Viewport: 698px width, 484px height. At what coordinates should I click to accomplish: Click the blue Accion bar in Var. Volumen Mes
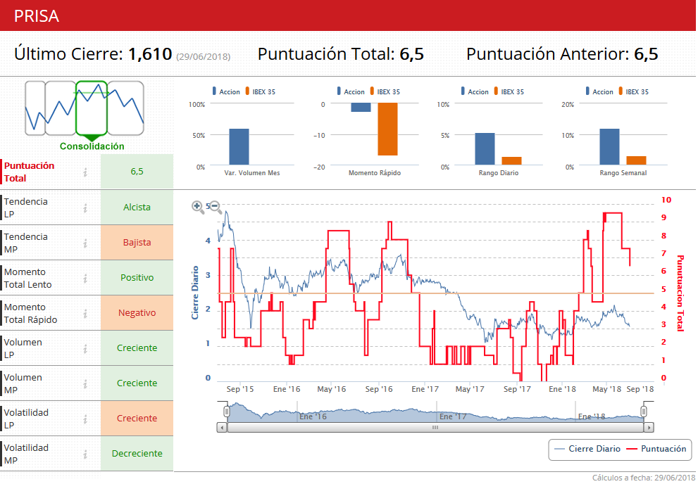pos(239,147)
